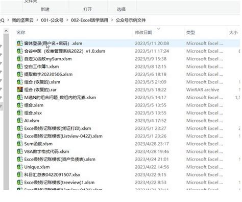This screenshot has width=242, height=202.
Task: Select file name 合谷中医 (收费管理系统2022) v1.0.xlsm
Action: 64,51
